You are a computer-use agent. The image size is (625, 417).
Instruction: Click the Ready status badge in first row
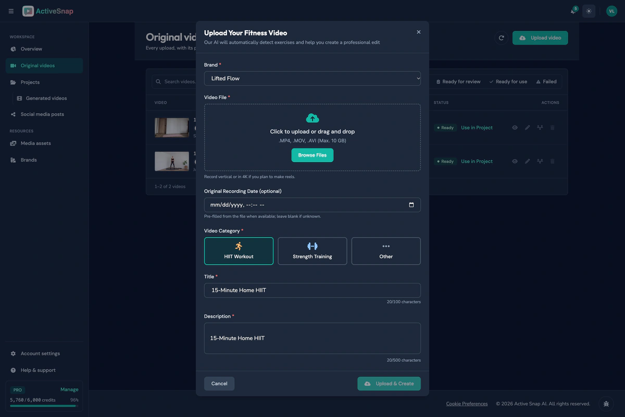tap(445, 128)
